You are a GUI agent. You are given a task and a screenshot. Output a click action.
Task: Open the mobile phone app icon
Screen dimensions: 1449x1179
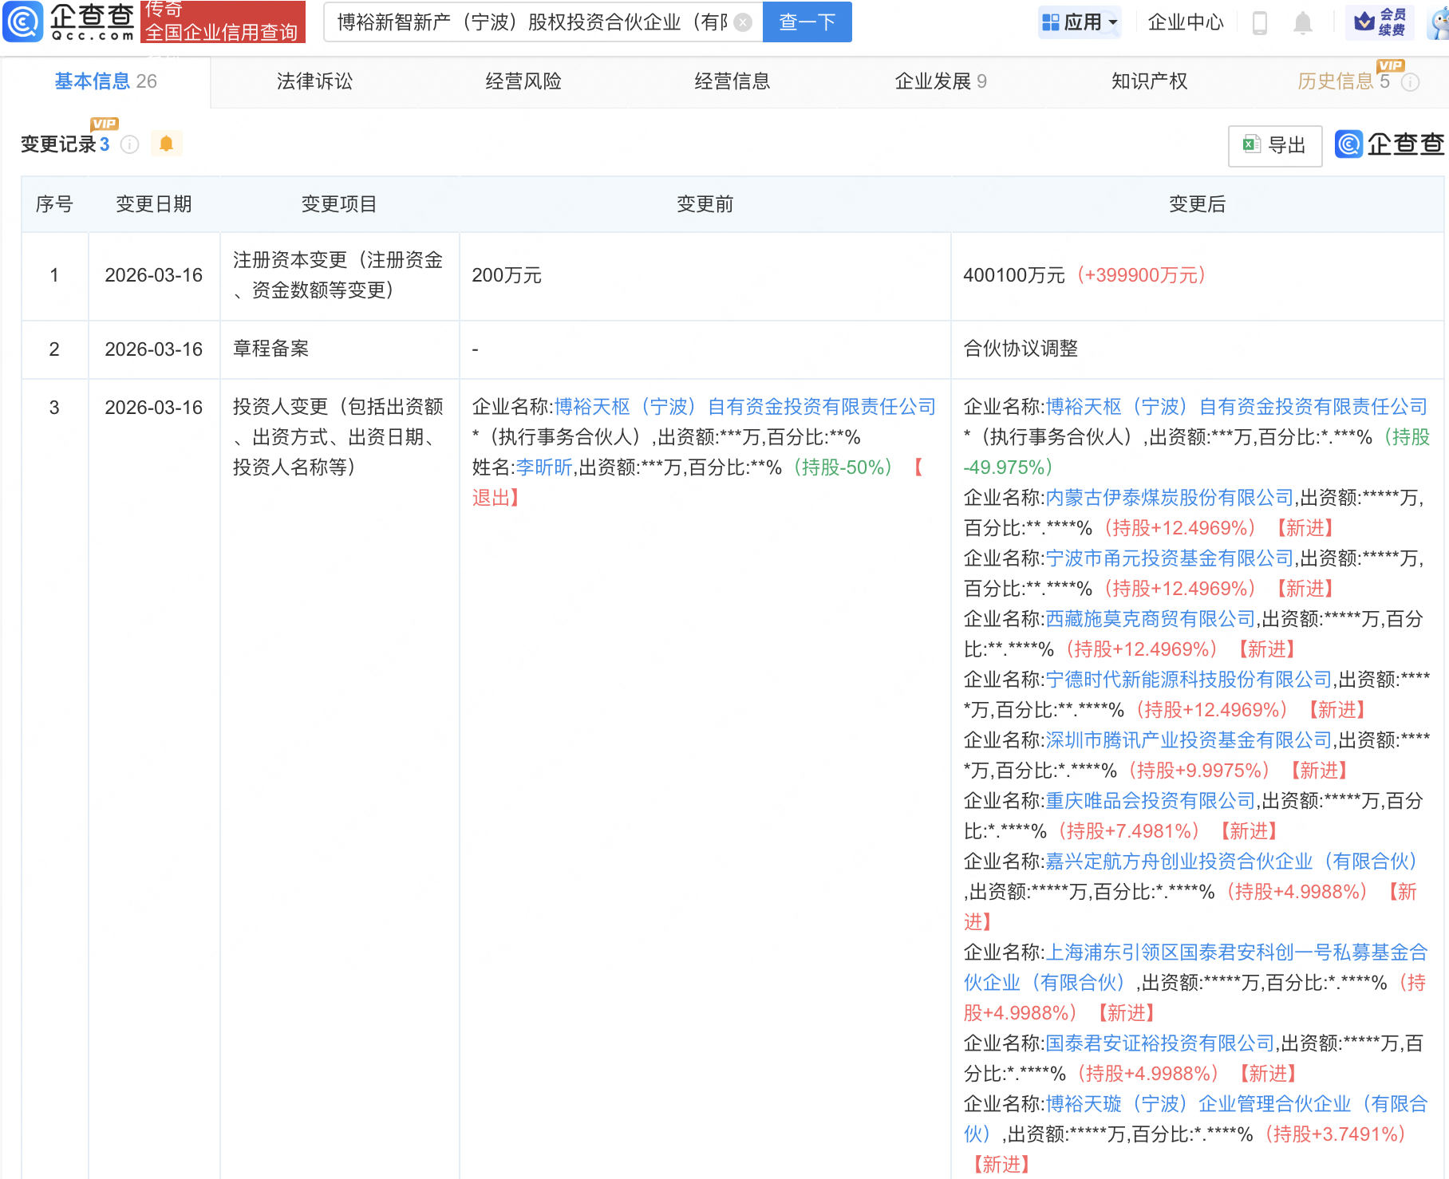[x=1260, y=22]
